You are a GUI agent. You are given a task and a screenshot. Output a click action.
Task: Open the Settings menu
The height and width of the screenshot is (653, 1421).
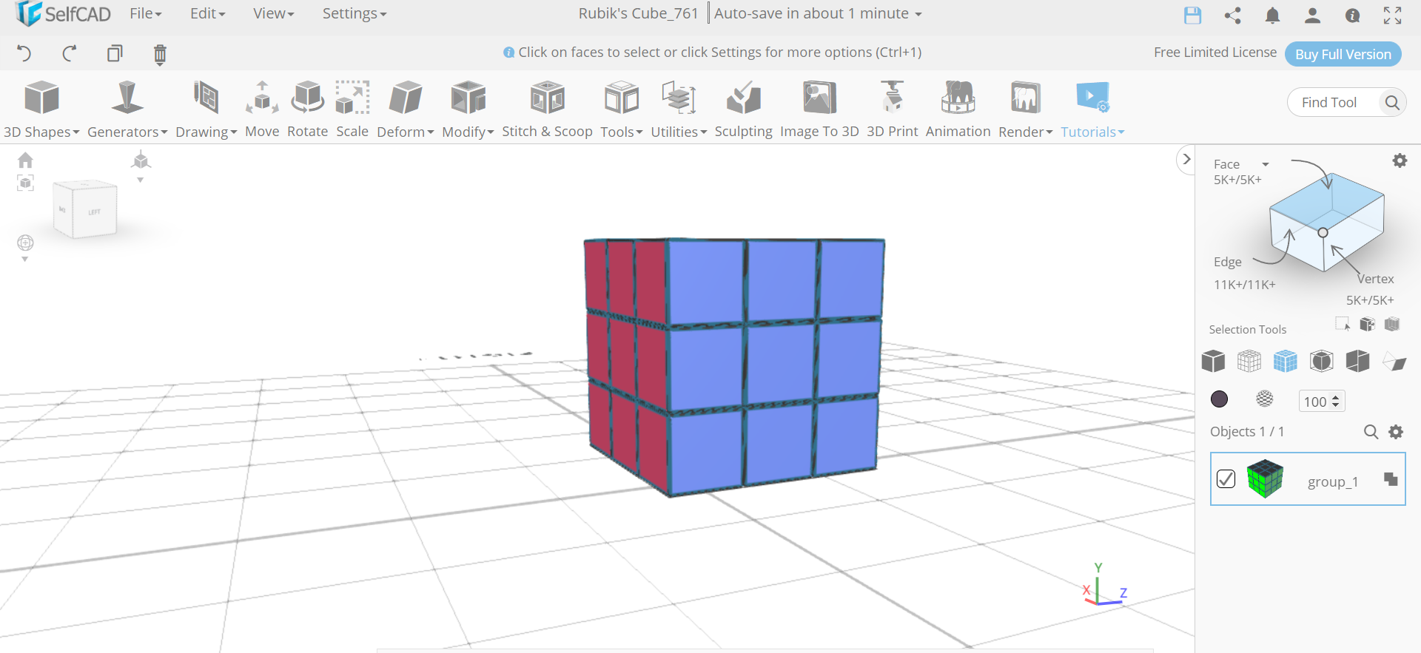tap(354, 13)
